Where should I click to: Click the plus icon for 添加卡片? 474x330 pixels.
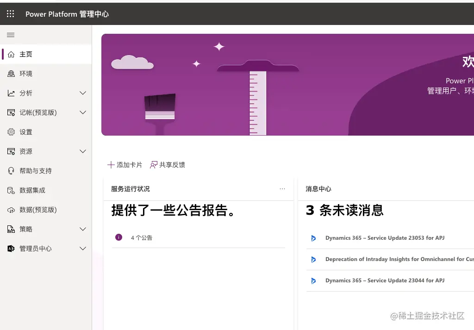pyautogui.click(x=111, y=165)
